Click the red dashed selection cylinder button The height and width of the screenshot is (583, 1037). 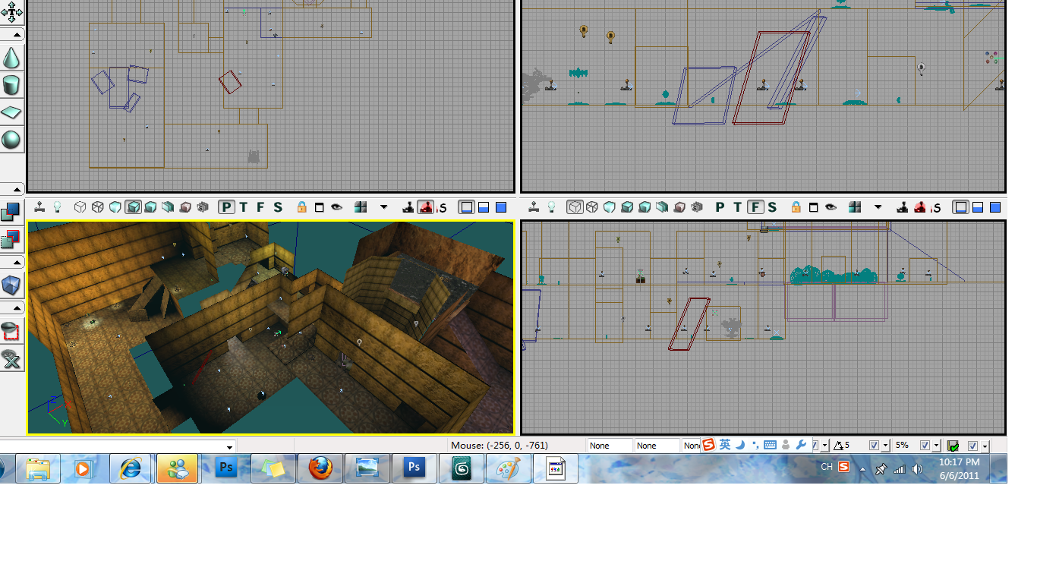tap(11, 331)
